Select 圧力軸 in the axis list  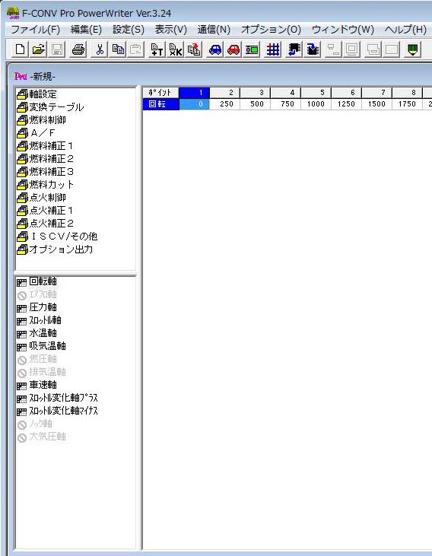point(37,307)
